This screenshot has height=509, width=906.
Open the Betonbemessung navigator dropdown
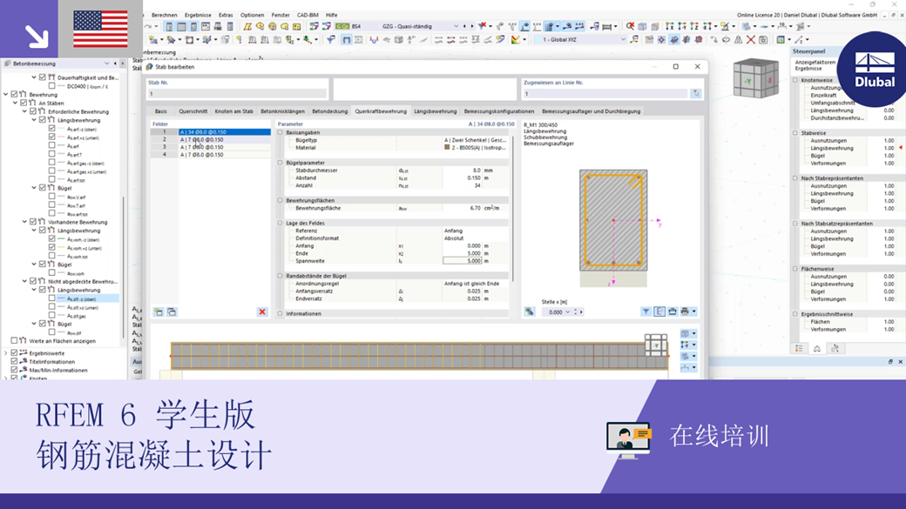coord(106,64)
